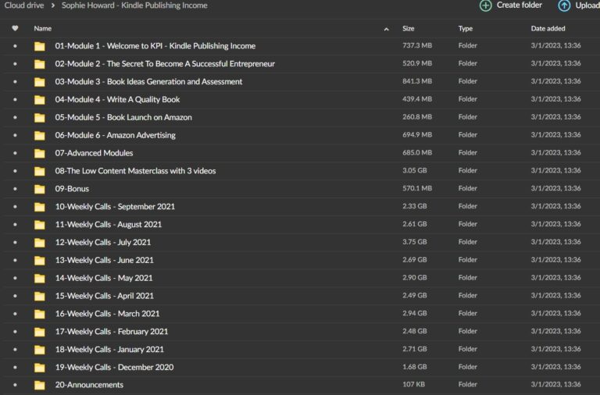Toggle favorite dot for 03-Module 3 row
This screenshot has height=395, width=600.
(15, 81)
